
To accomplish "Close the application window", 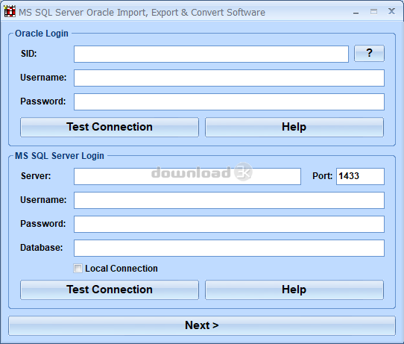I will pyautogui.click(x=391, y=11).
